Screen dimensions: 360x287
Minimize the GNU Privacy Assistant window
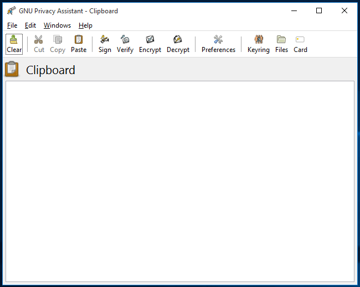pyautogui.click(x=294, y=11)
